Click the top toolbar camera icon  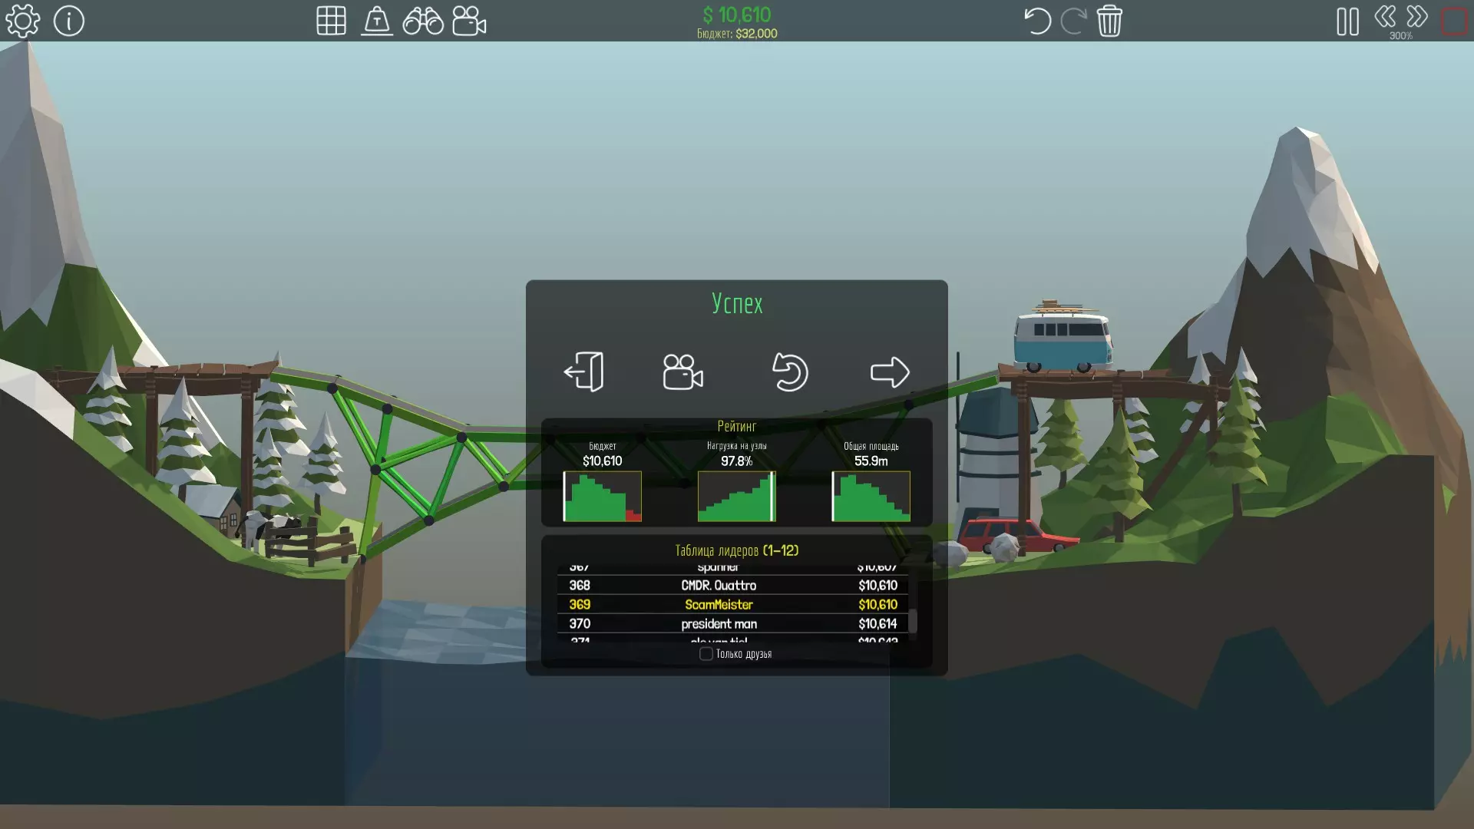[469, 21]
